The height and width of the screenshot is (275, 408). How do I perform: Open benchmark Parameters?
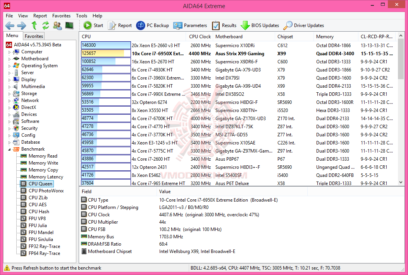click(x=190, y=25)
